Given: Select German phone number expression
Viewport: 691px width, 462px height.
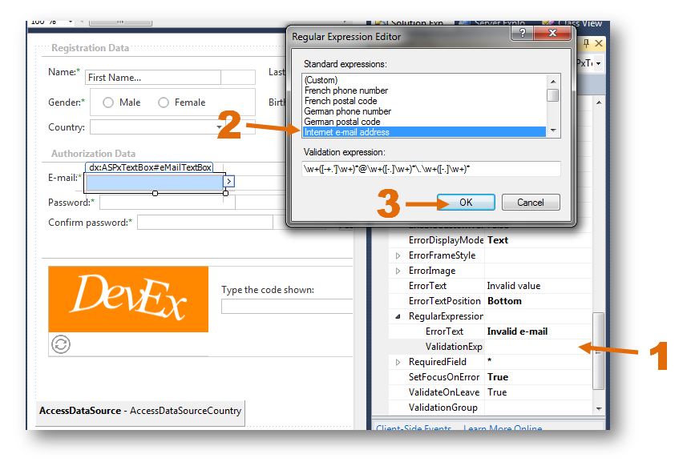Looking at the screenshot, I should [x=425, y=111].
